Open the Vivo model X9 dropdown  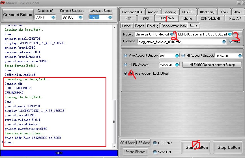point(177,56)
